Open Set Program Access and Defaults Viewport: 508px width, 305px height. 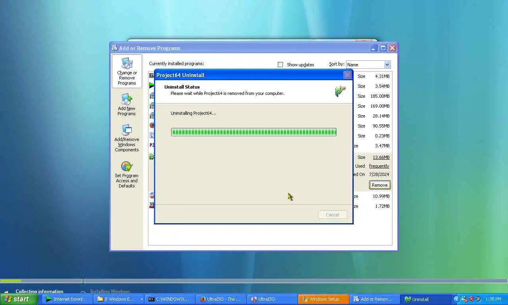(x=127, y=174)
